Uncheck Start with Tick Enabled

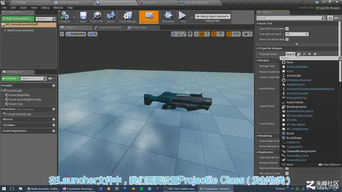pos(287,29)
